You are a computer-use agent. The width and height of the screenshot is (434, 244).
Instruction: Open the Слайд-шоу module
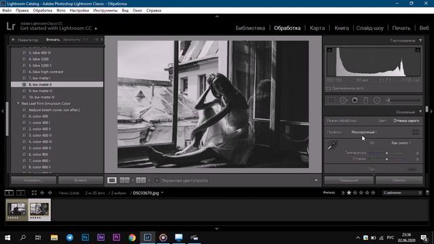tap(370, 28)
